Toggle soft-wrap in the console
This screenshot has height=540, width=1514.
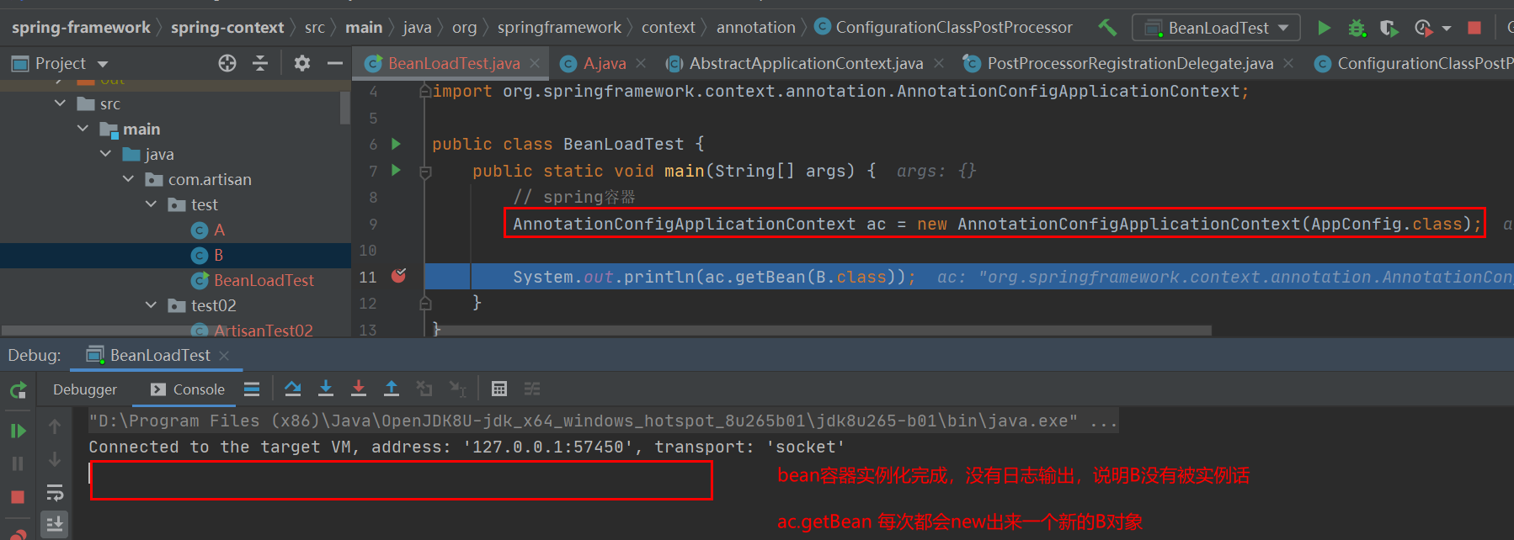click(55, 492)
